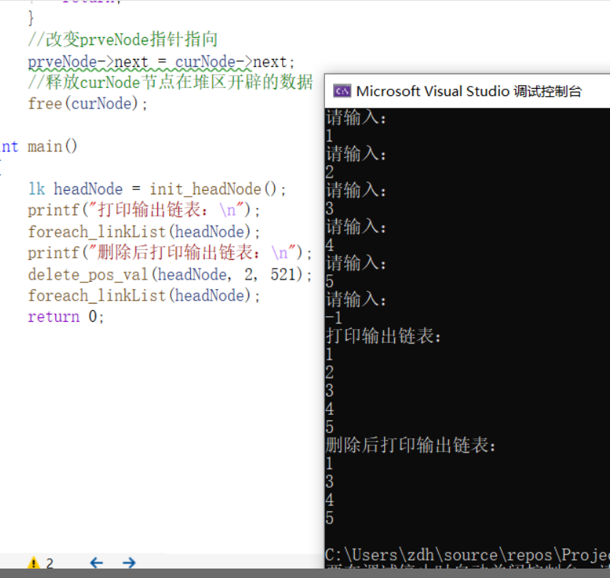This screenshot has width=610, height=578.
Task: Click the "return 0;" statement
Action: [x=66, y=317]
